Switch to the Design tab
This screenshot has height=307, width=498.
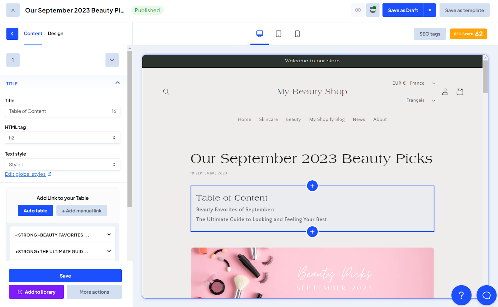point(55,34)
